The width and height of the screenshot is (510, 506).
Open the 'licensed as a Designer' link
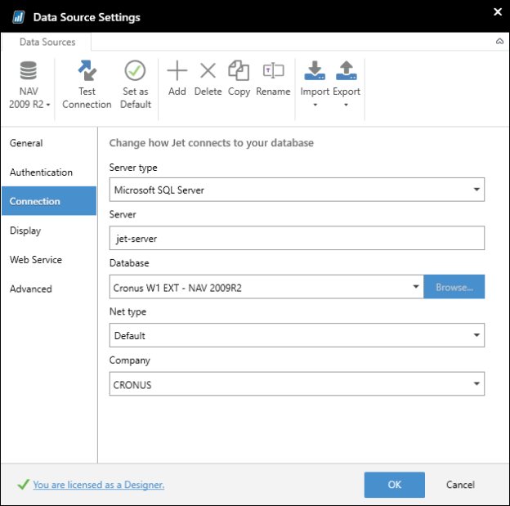99,485
